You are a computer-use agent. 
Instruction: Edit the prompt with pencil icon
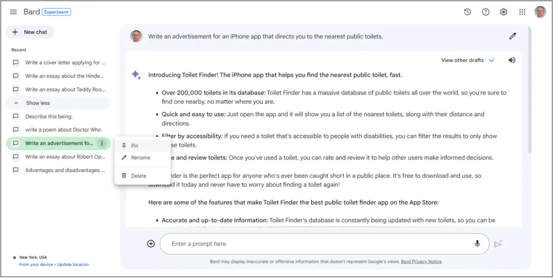pos(512,37)
